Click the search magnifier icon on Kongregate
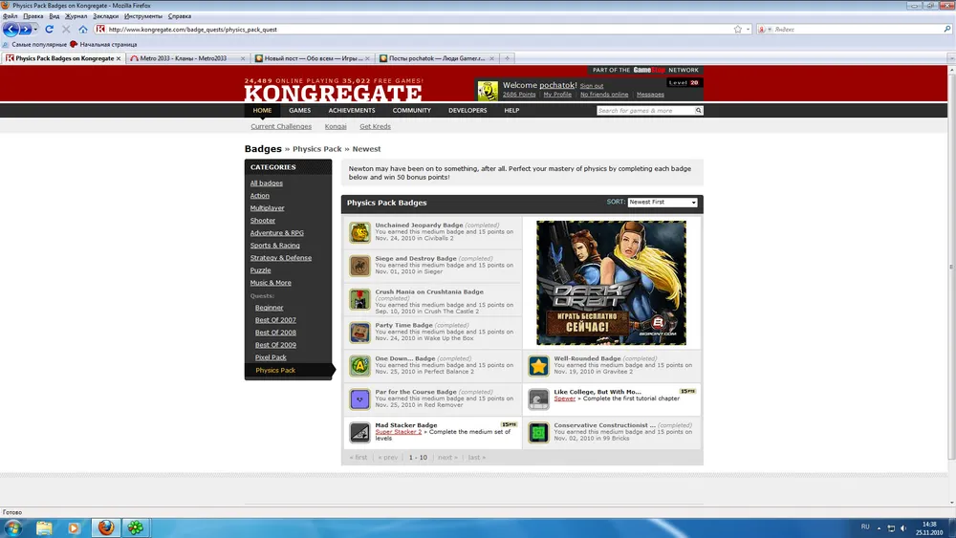 click(699, 111)
